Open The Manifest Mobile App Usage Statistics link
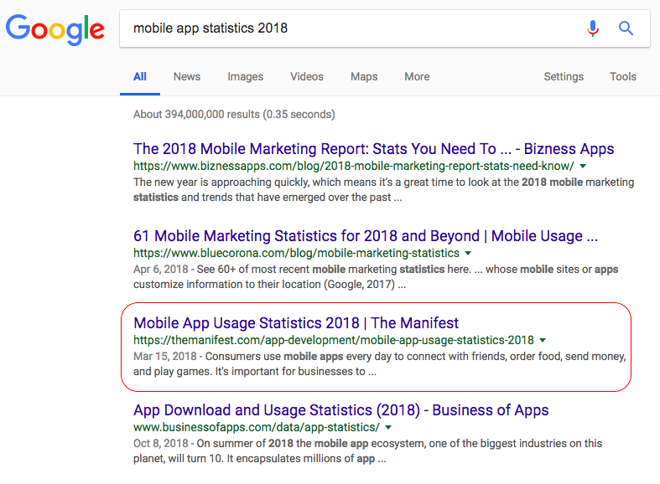The height and width of the screenshot is (484, 660). (296, 323)
